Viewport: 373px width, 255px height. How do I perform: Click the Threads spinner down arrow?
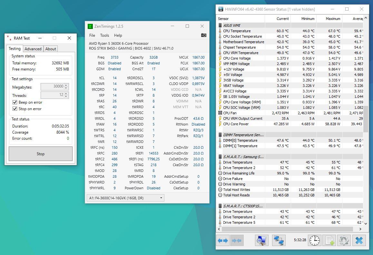pyautogui.click(x=66, y=97)
